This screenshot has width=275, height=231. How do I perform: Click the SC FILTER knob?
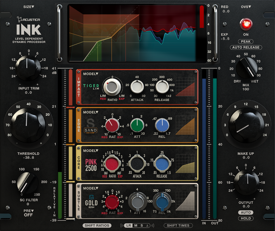click(x=28, y=183)
